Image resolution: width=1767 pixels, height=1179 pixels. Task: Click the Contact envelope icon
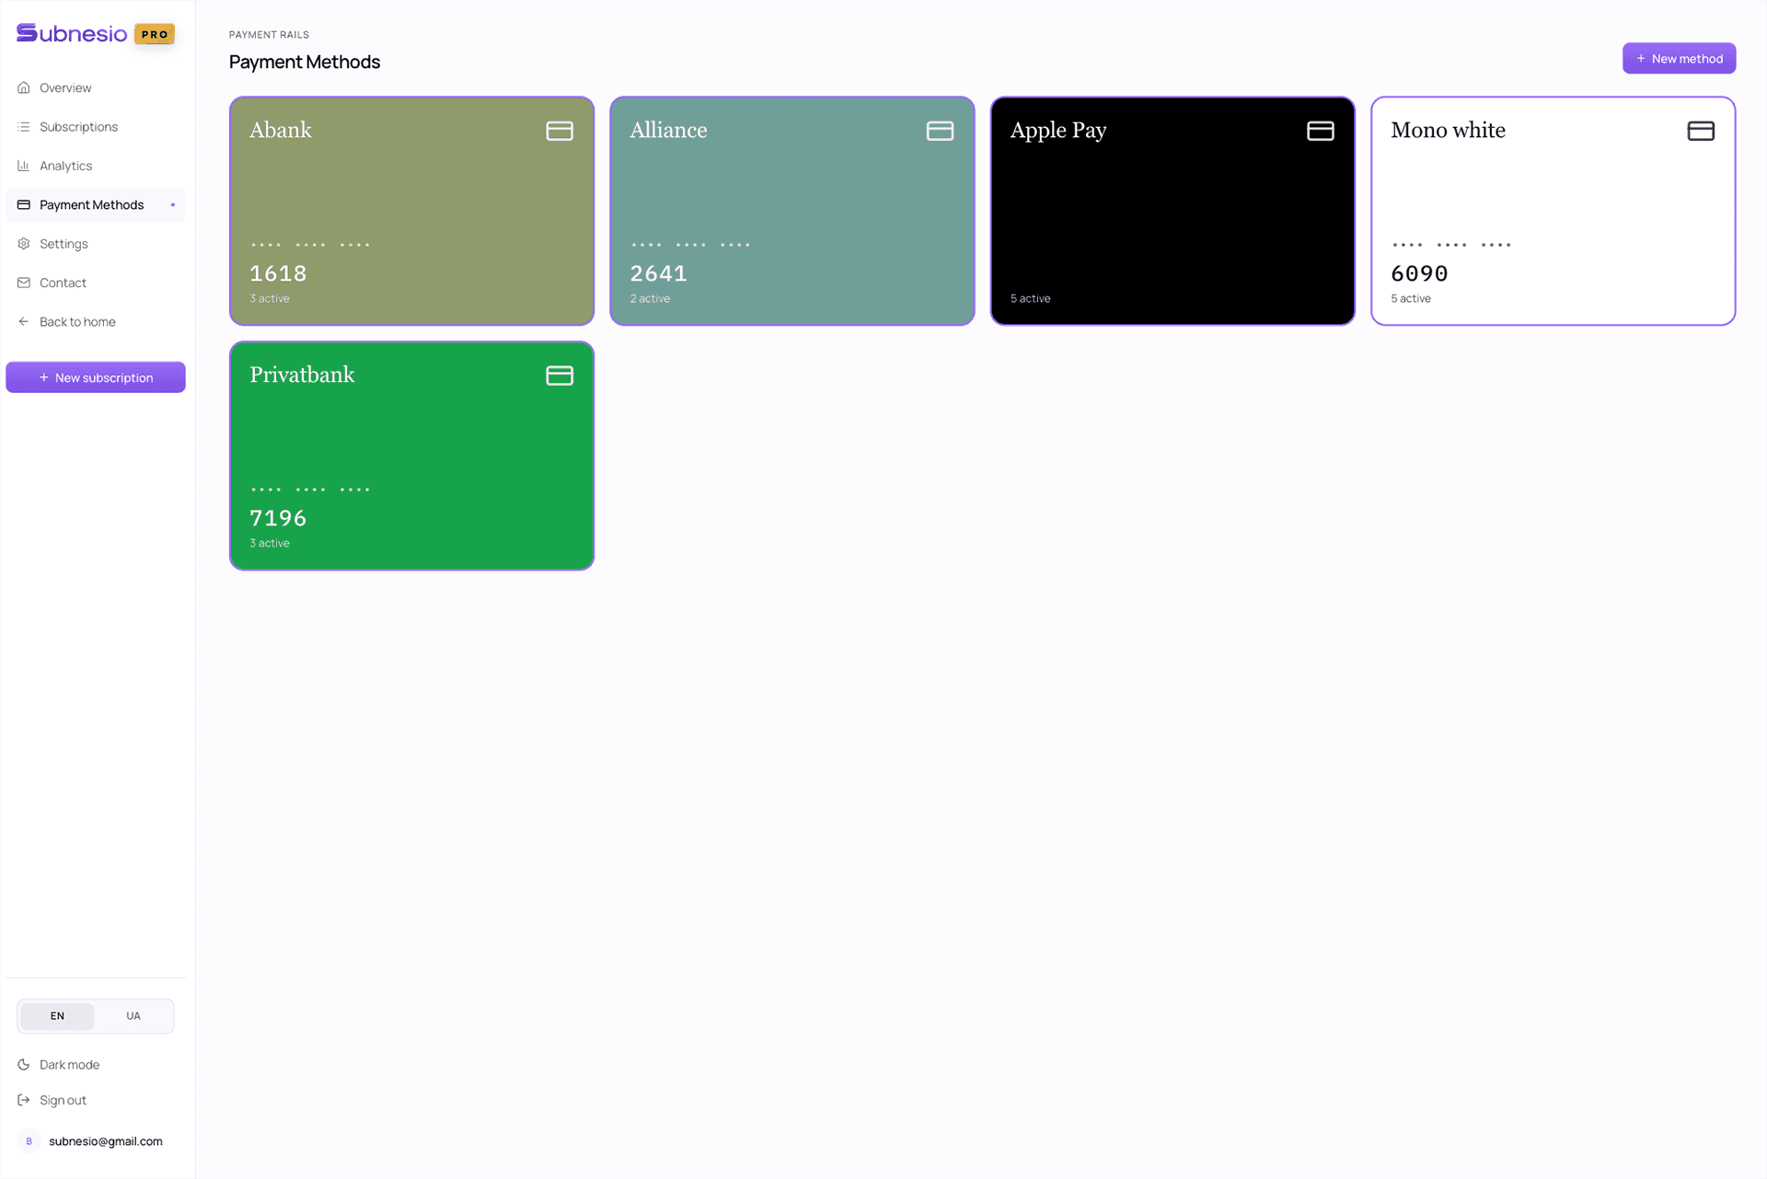pos(24,283)
